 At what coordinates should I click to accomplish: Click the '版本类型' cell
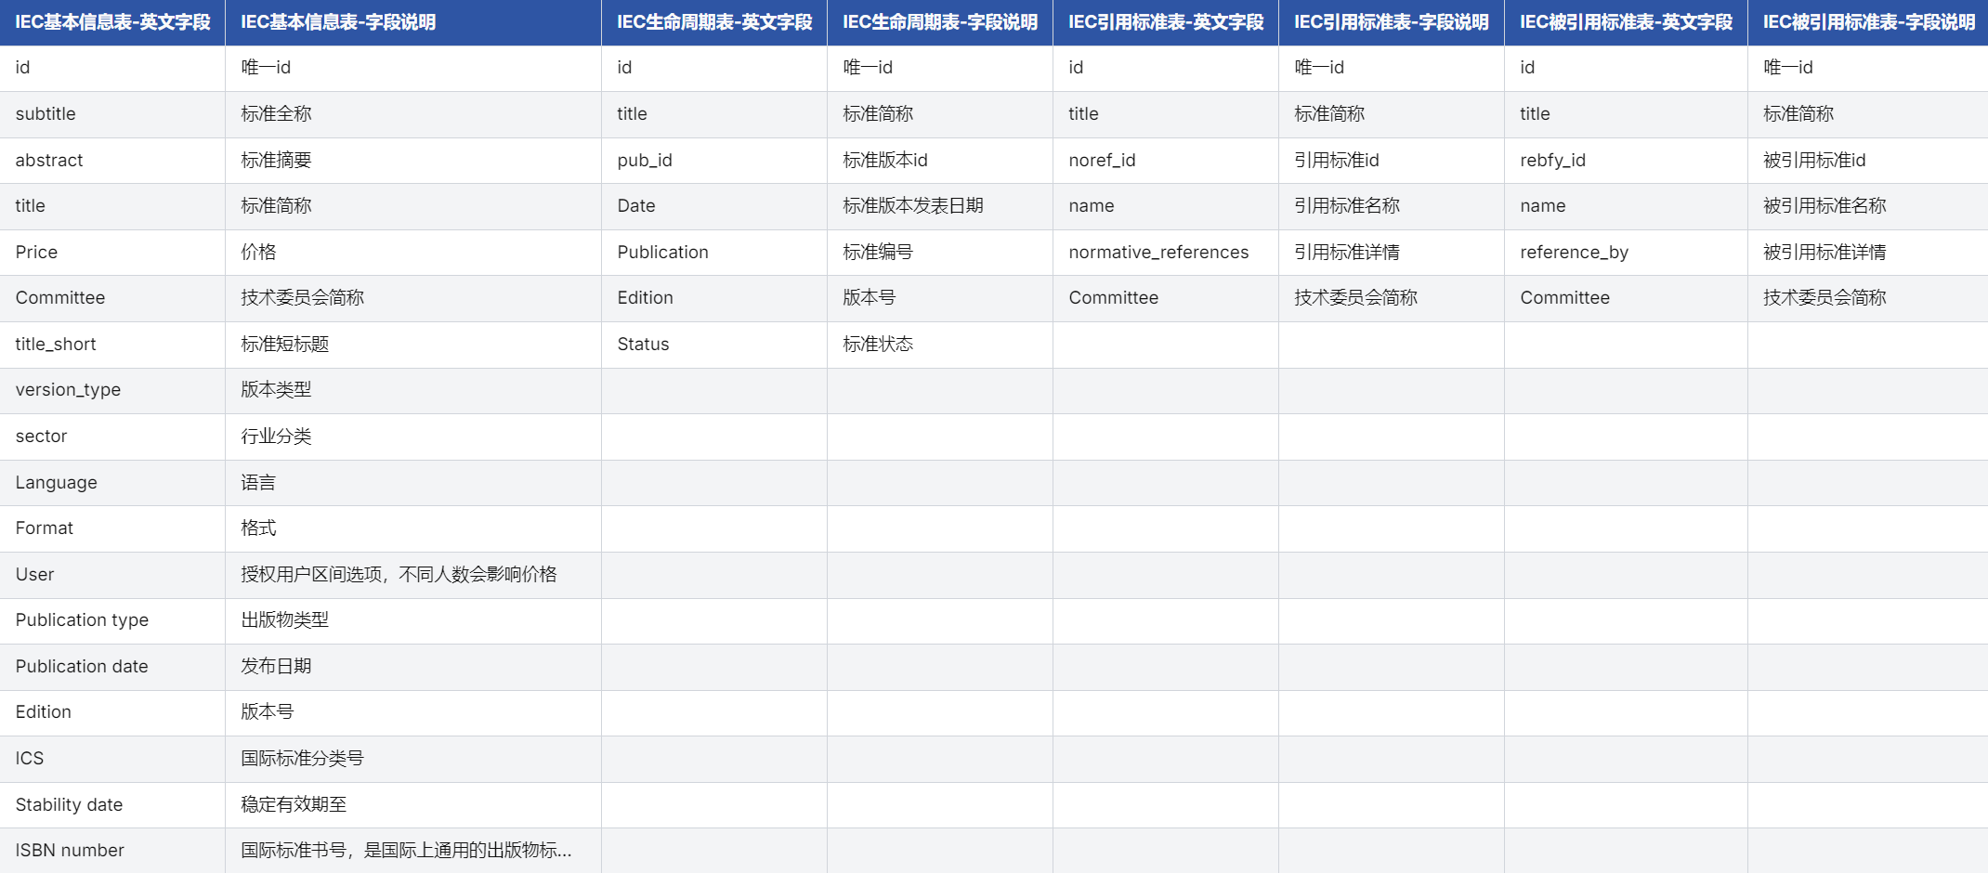tap(413, 390)
